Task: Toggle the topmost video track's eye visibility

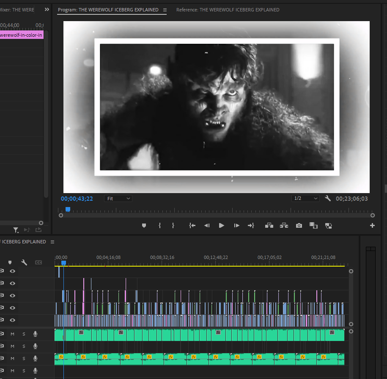Action: pos(13,271)
